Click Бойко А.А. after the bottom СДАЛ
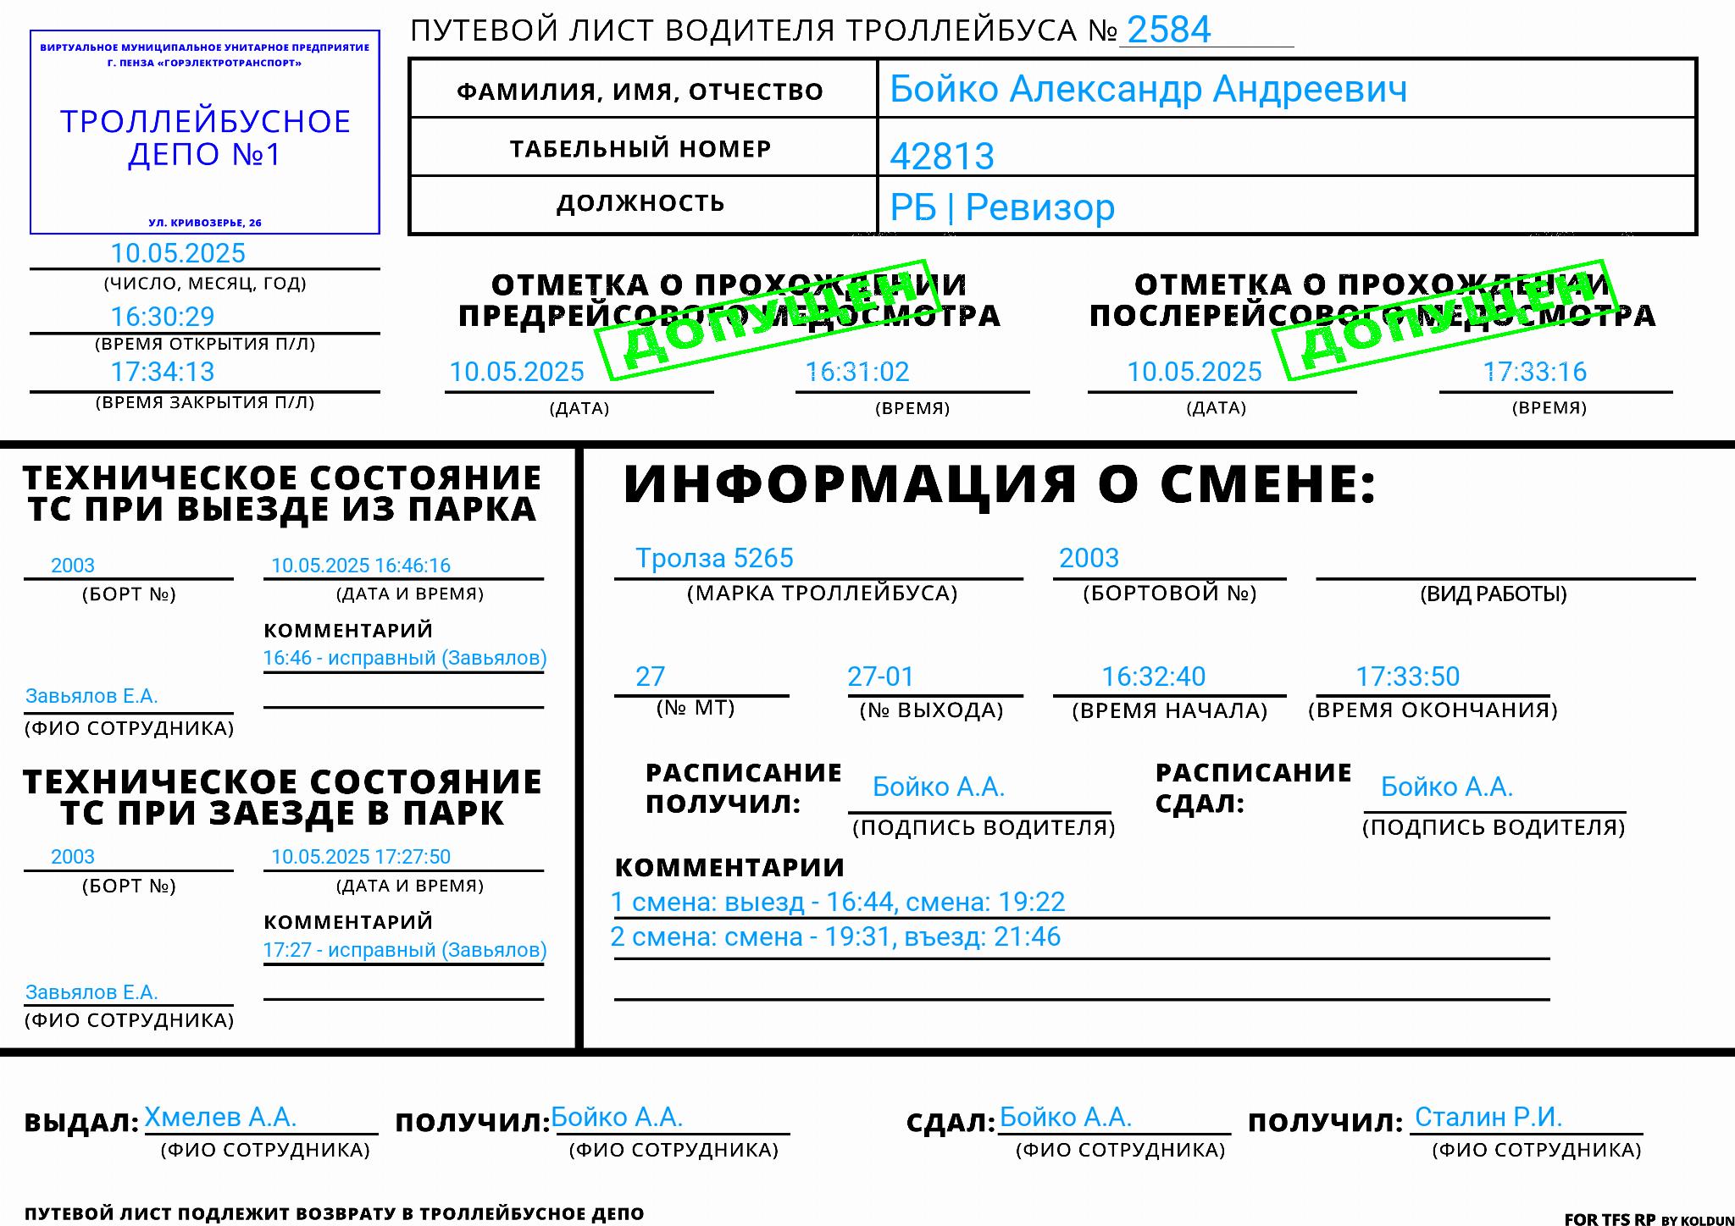This screenshot has width=1735, height=1226. 1066,1117
